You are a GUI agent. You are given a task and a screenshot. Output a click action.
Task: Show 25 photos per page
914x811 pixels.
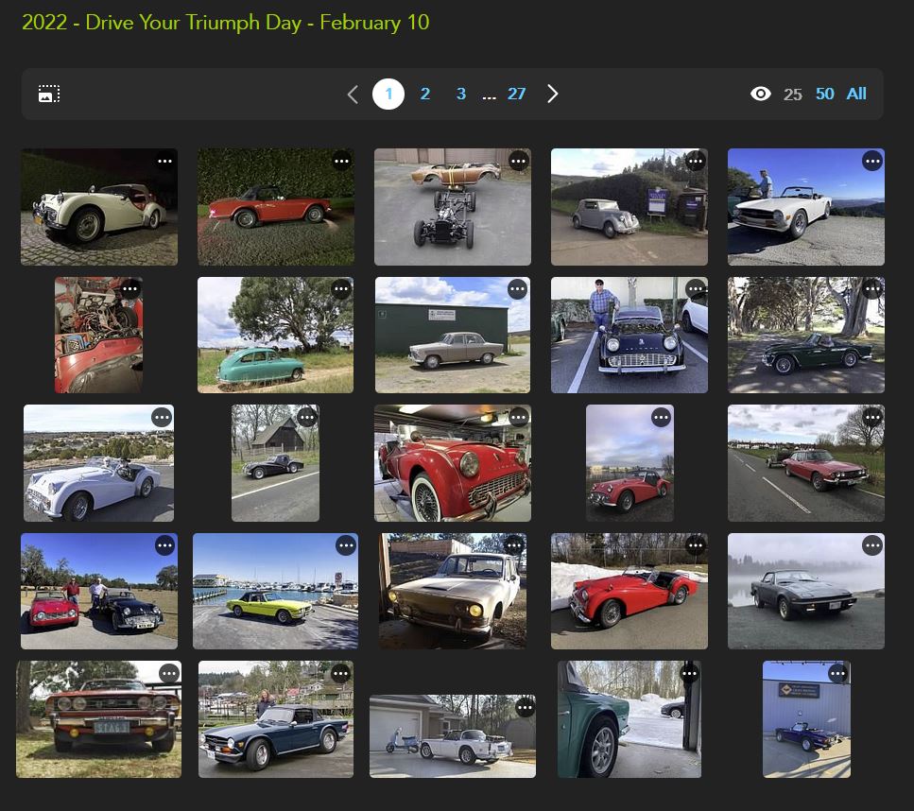pos(793,94)
